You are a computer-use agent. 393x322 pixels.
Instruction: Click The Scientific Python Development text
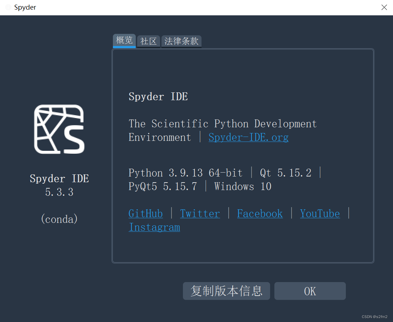223,124
